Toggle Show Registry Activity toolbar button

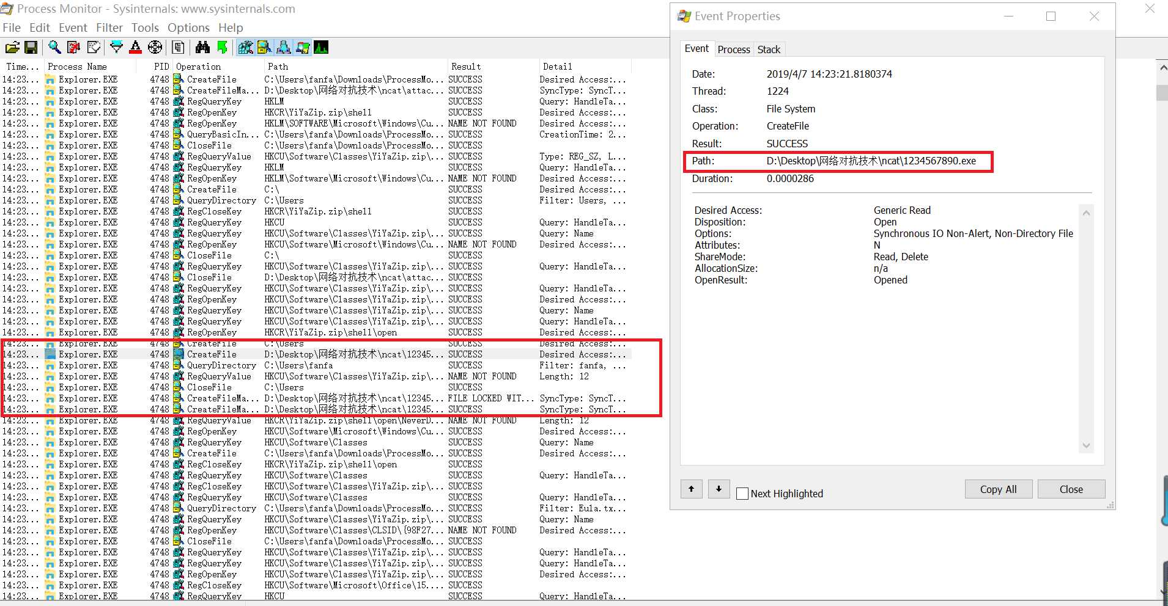[x=245, y=47]
